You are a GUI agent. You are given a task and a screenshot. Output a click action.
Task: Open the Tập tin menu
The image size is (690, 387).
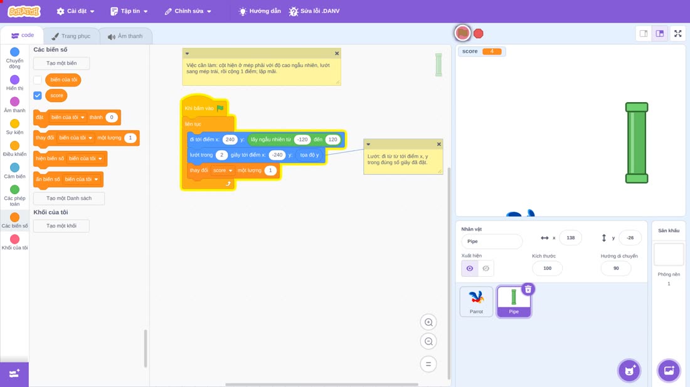[x=129, y=11]
